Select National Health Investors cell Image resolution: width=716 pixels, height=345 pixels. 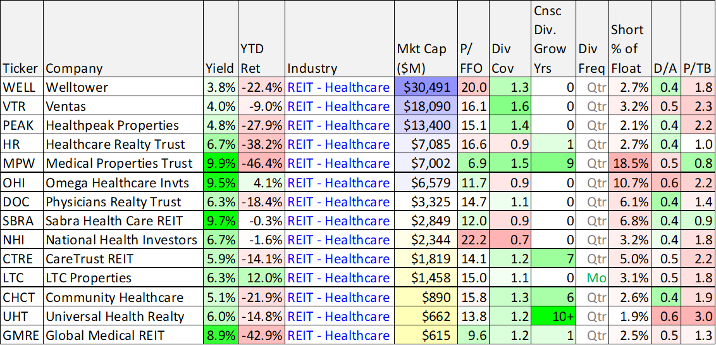tap(123, 240)
